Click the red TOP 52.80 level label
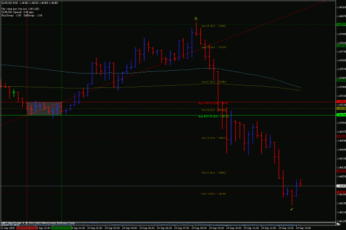This screenshot has width=346, height=230. (213, 103)
